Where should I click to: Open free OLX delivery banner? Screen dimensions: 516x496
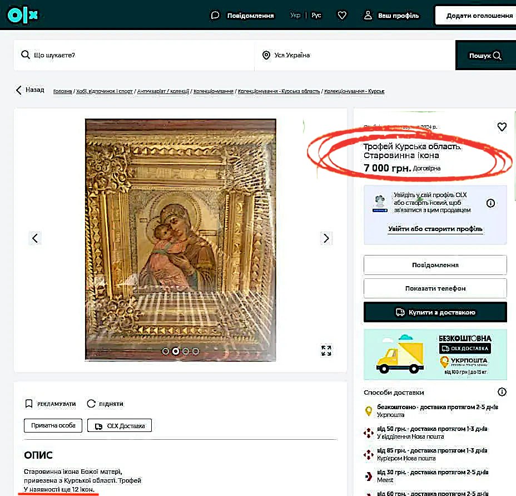click(x=435, y=354)
